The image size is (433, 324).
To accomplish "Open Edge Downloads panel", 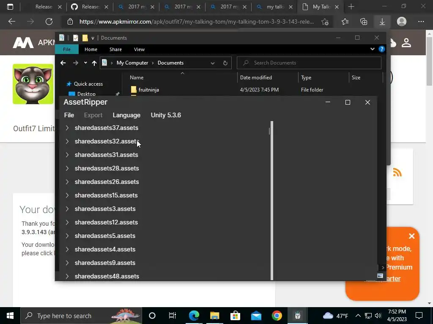I will [382, 22].
